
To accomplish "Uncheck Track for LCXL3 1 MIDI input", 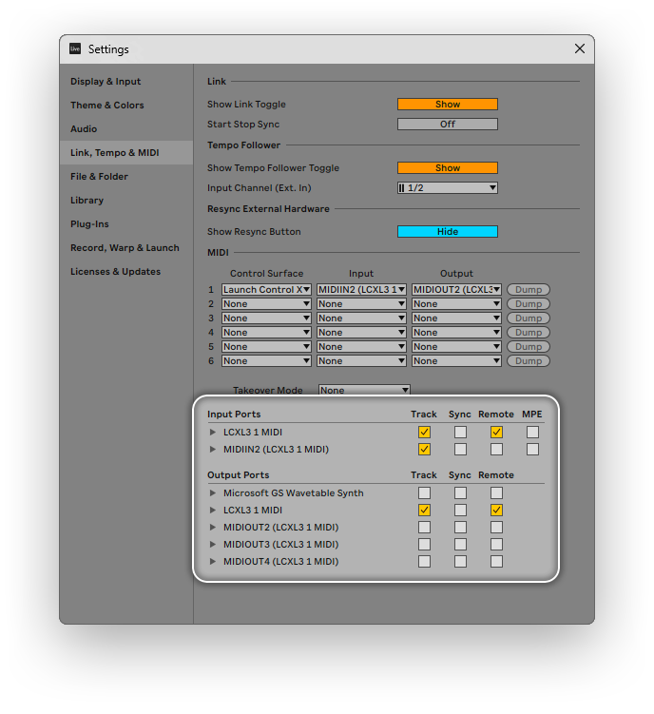I will point(424,433).
